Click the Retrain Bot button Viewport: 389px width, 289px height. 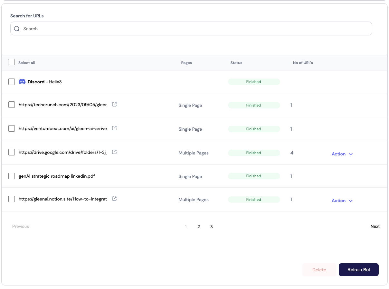coord(358,270)
